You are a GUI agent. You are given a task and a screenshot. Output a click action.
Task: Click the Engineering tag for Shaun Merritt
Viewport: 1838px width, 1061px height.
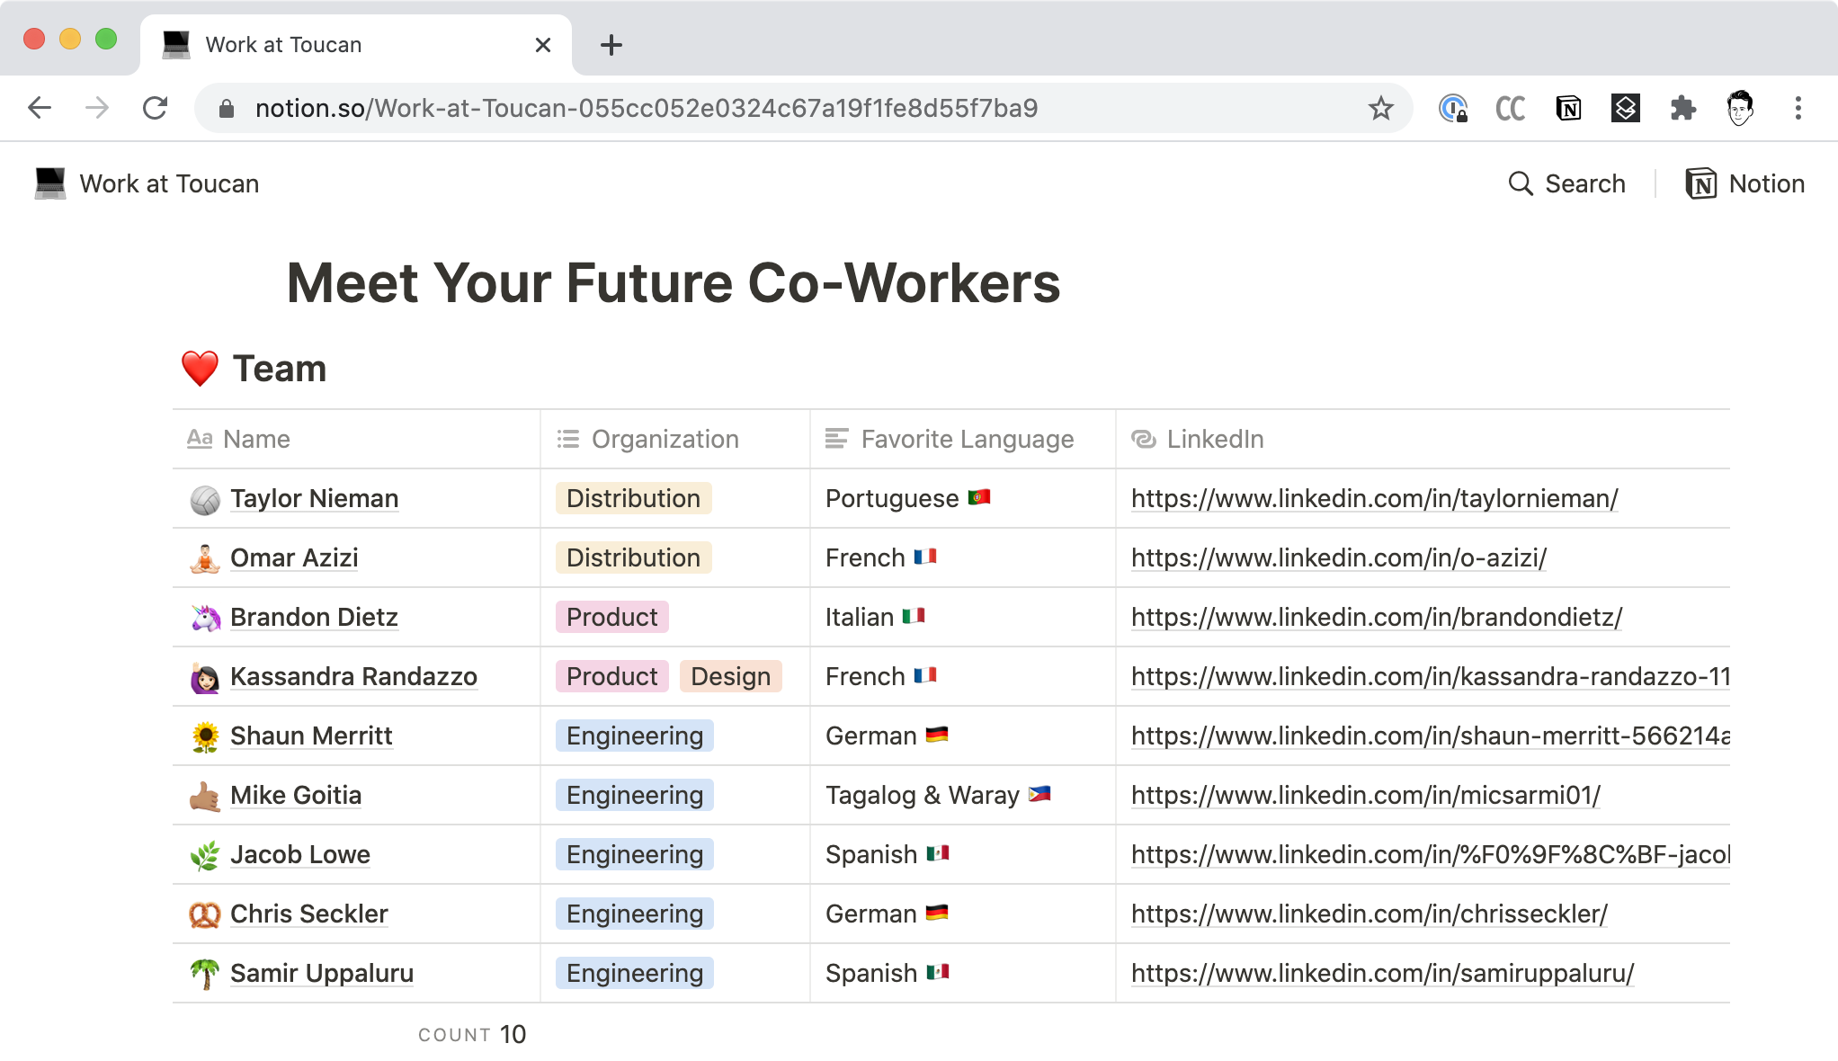pyautogui.click(x=634, y=736)
